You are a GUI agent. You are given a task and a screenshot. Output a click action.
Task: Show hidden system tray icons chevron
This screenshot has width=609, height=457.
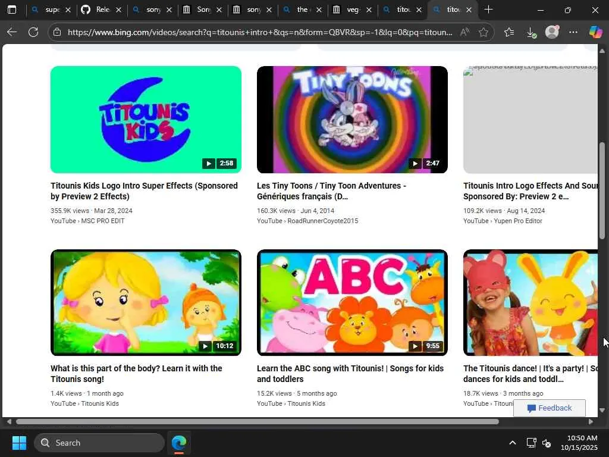(x=512, y=443)
